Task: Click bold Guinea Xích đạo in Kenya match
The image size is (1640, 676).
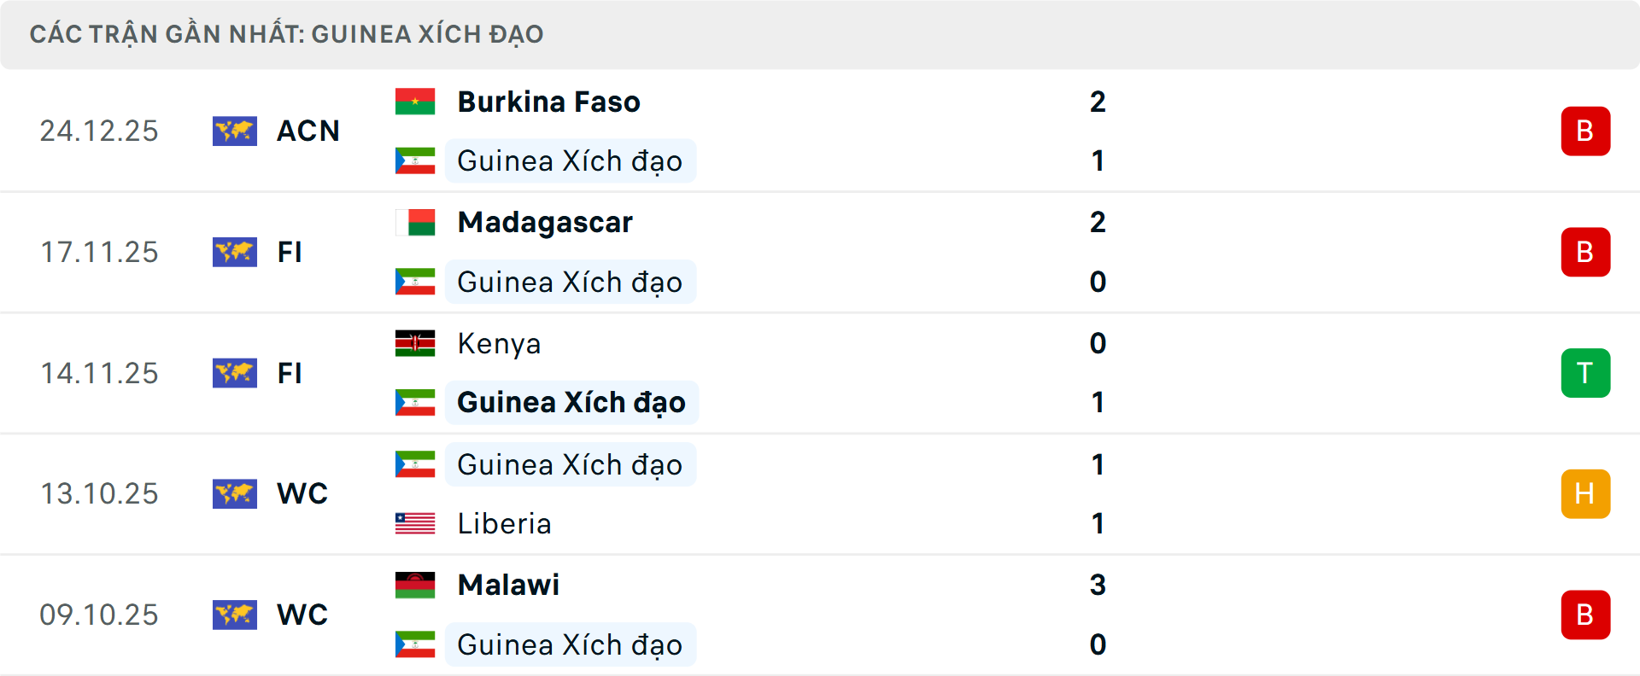Action: 571,403
